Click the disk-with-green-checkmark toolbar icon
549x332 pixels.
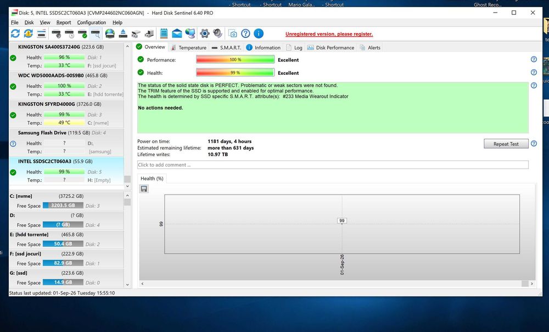coord(83,34)
